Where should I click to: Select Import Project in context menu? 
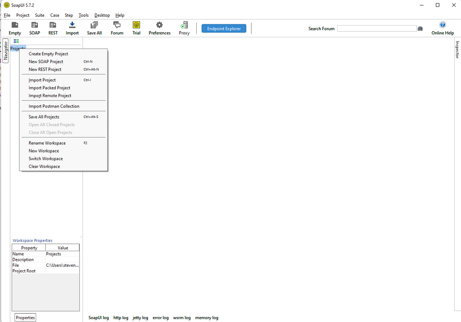tap(64, 80)
